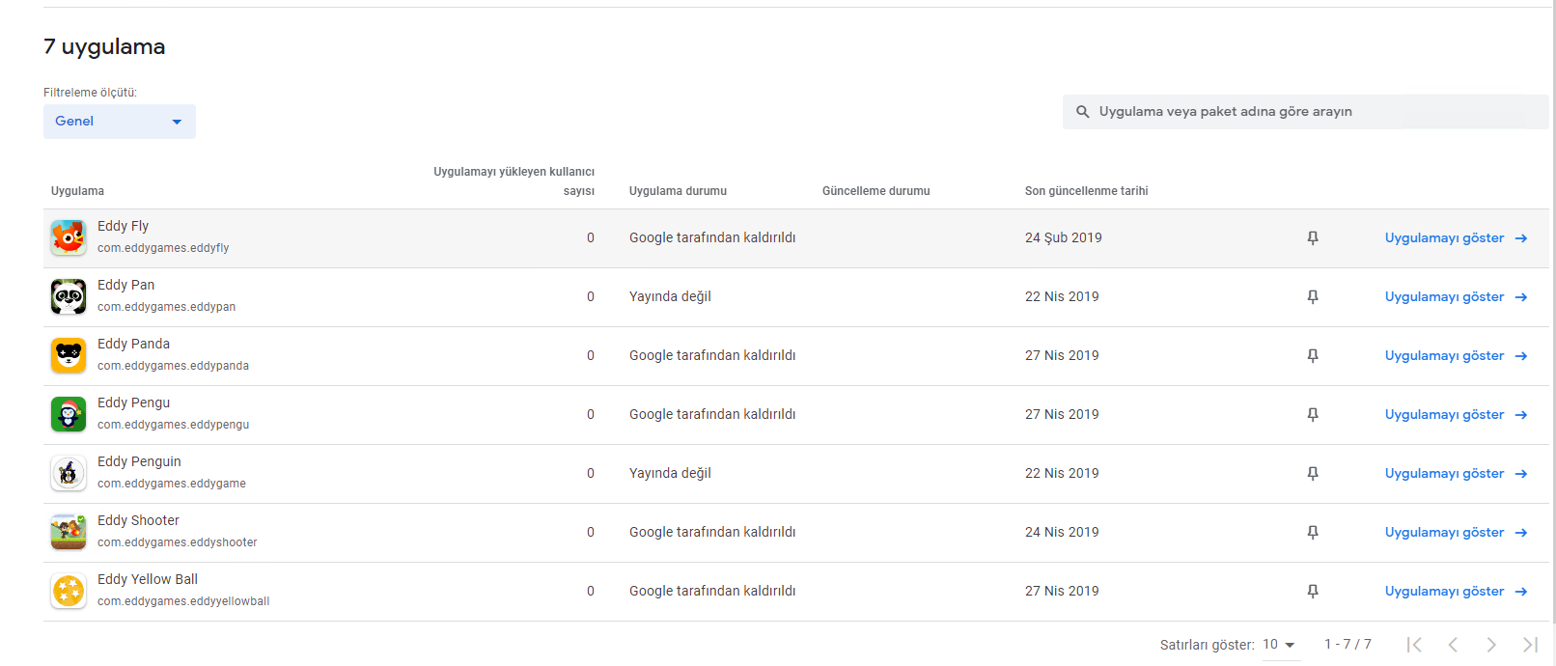
Task: Open the Eddy Penguin app icon
Action: (69, 473)
